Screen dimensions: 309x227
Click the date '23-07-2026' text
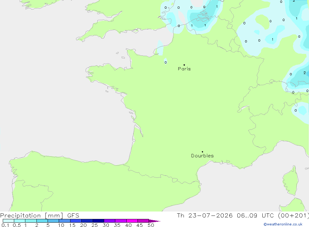(x=210, y=216)
